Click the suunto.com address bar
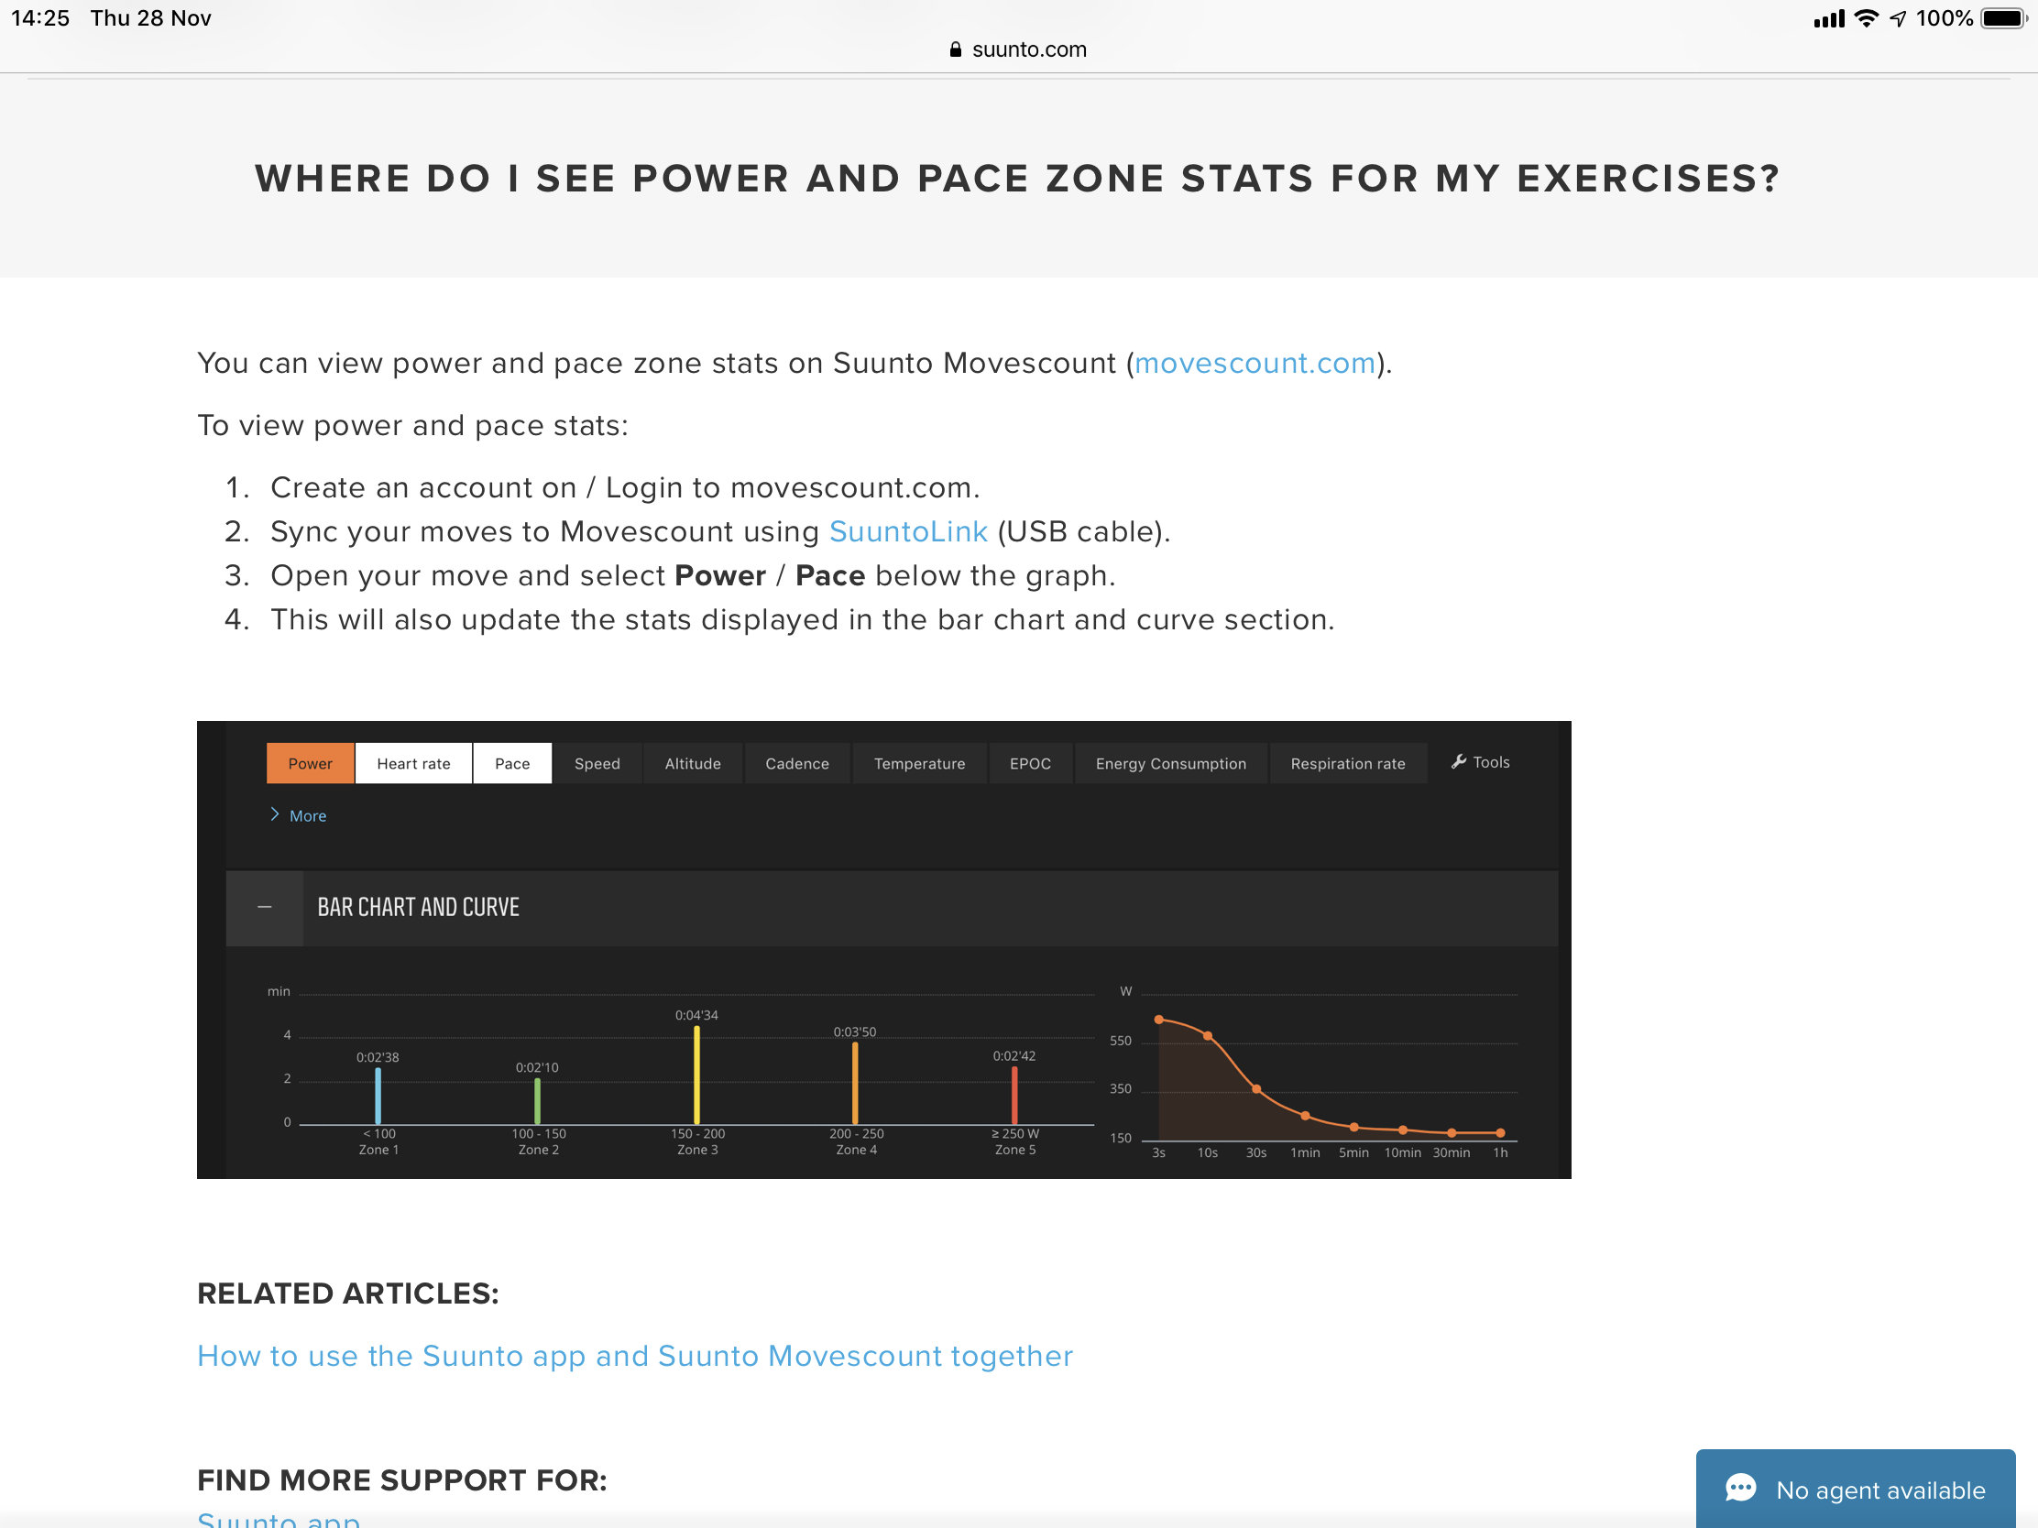Image resolution: width=2038 pixels, height=1528 pixels. (1019, 49)
